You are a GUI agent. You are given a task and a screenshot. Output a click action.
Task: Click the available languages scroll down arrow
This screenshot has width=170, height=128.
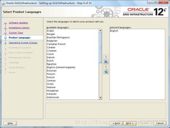pyautogui.click(x=100, y=98)
